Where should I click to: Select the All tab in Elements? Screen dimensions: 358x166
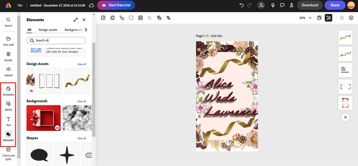(29, 30)
